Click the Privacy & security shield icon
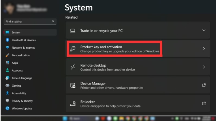216x121 pixels. click(7, 101)
